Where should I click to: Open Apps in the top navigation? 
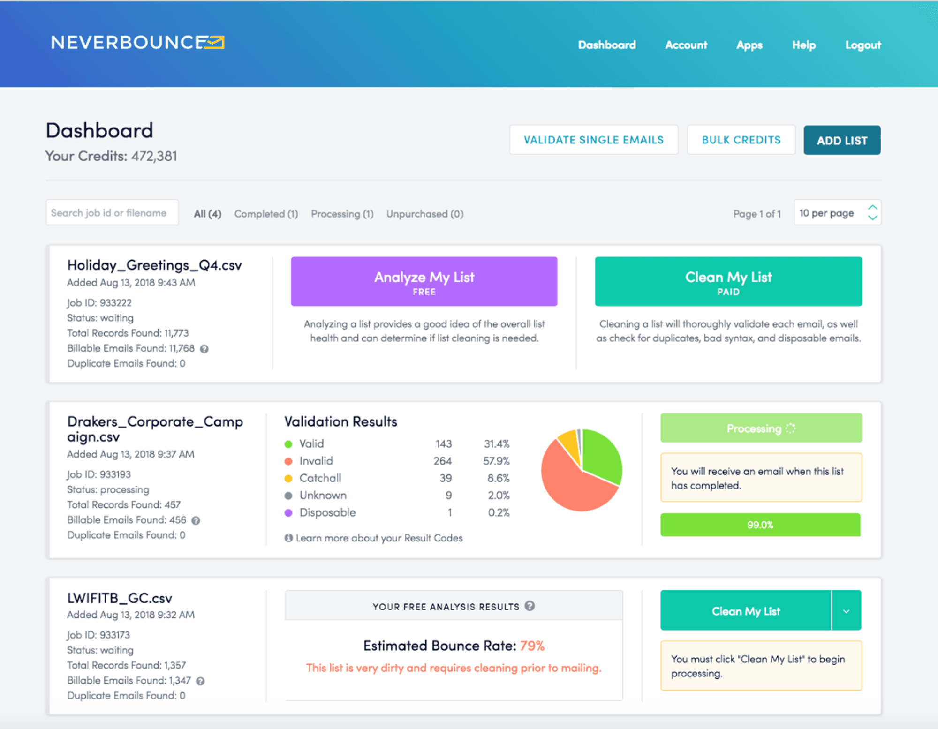pyautogui.click(x=749, y=45)
